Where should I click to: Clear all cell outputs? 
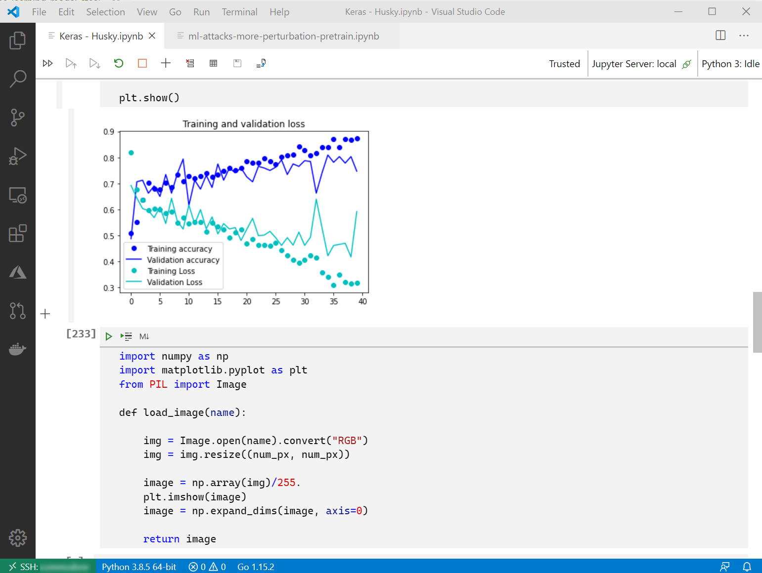coord(190,63)
